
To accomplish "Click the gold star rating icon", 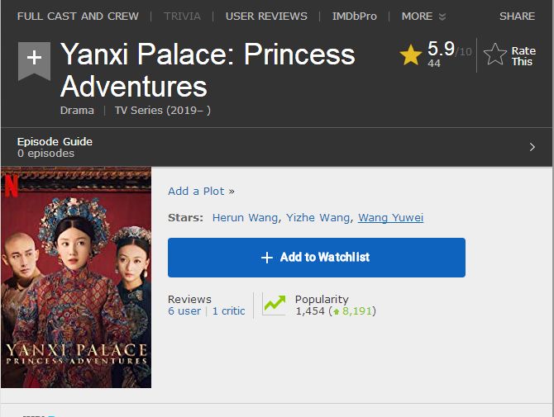I will click(411, 55).
